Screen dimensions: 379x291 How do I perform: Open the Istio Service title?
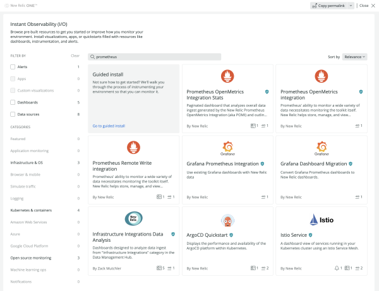(294, 235)
